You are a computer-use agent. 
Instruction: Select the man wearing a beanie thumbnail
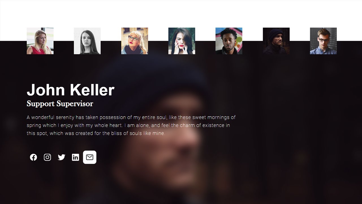[276, 41]
